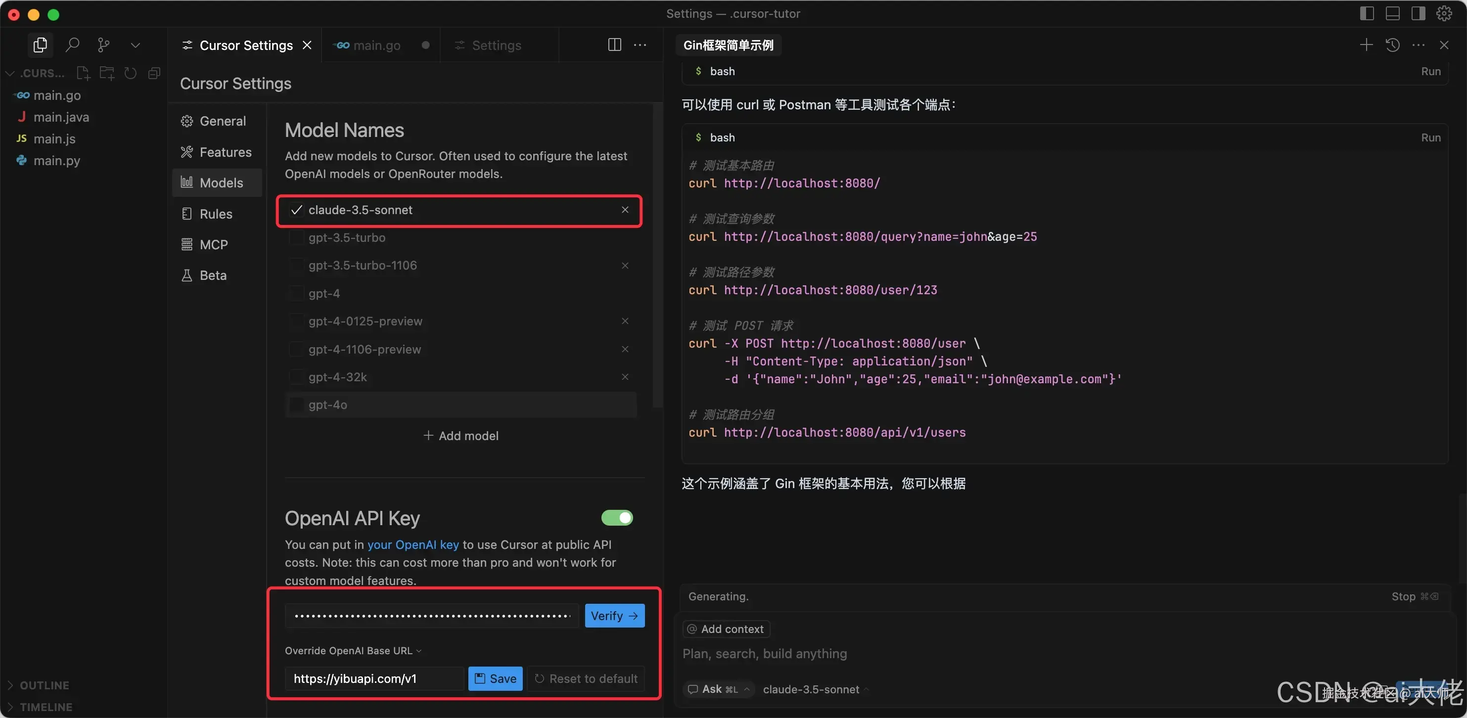Follow the your OpenAI key link
Viewport: 1467px width, 718px height.
(413, 545)
